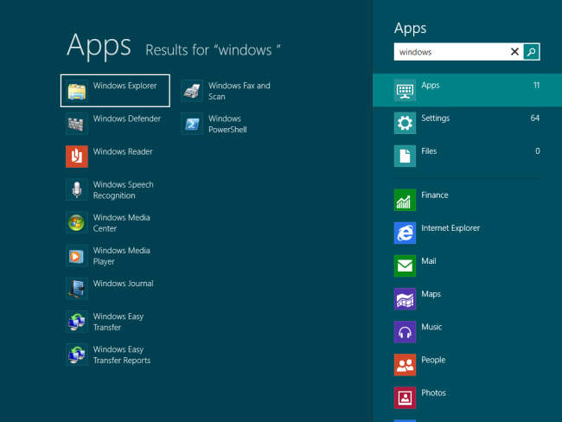
Task: Select 'Windows Fax and Scan' text
Action: tap(239, 91)
